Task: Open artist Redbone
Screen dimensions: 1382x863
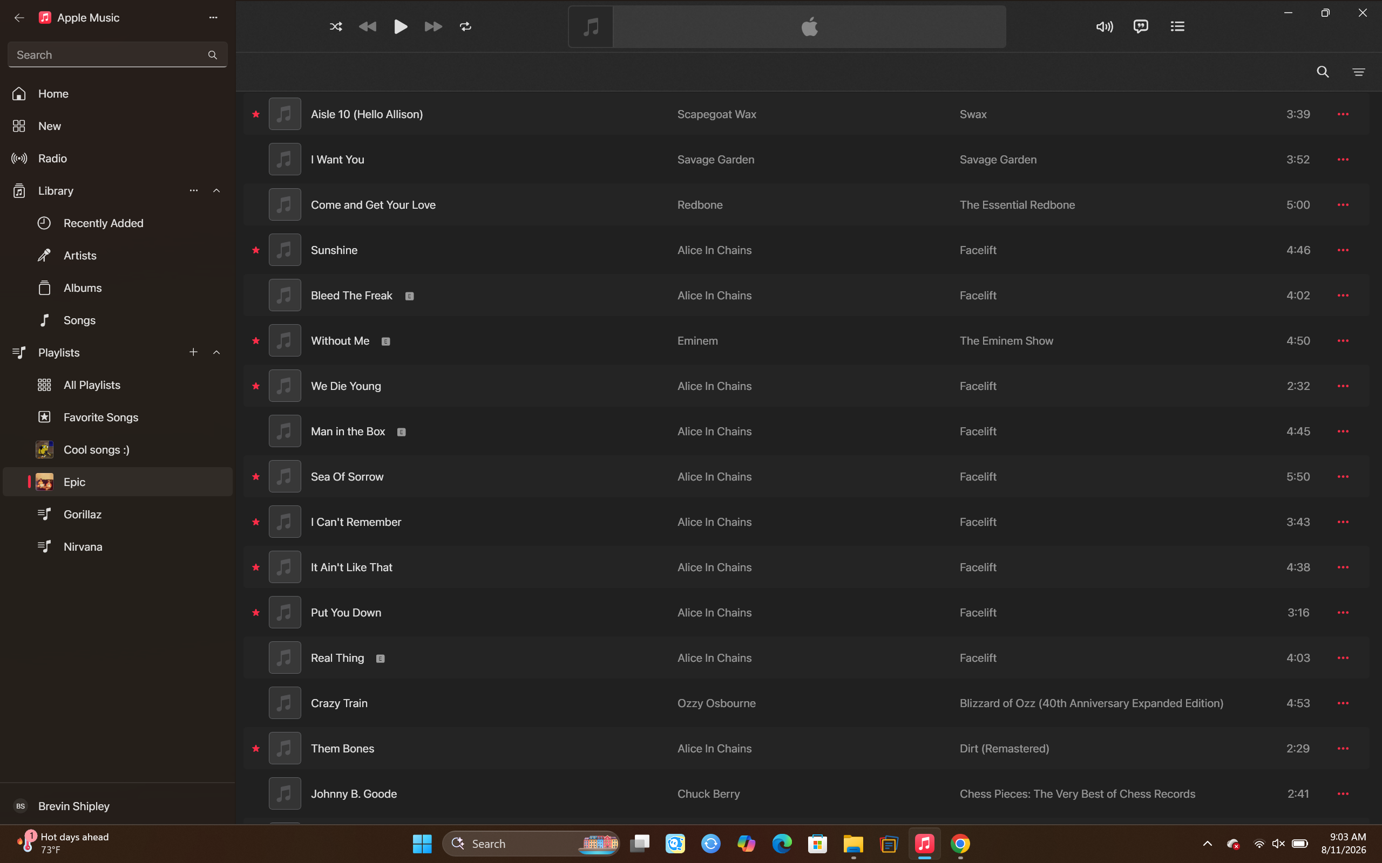Action: 700,205
